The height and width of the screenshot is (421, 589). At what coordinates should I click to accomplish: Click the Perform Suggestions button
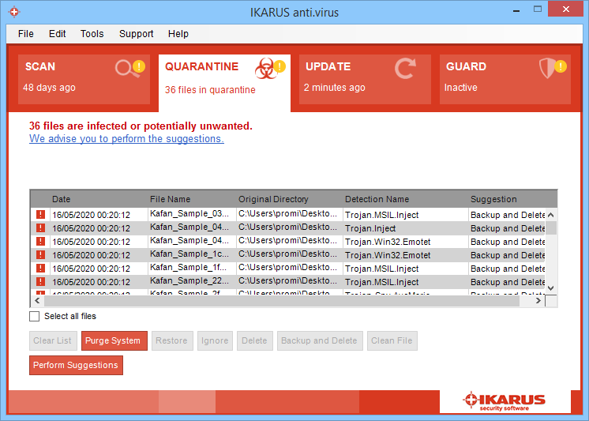pyautogui.click(x=76, y=365)
